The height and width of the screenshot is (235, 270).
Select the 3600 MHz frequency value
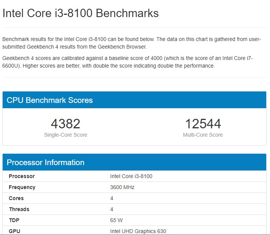click(x=122, y=187)
